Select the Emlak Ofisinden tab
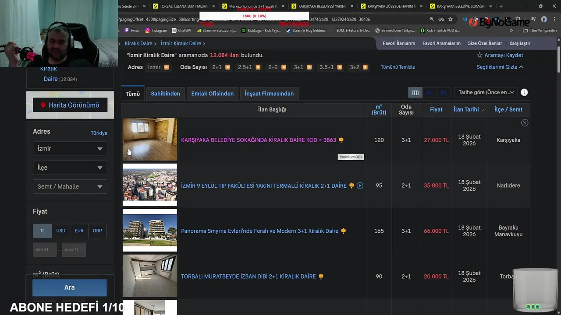This screenshot has width=561, height=315. 213,94
